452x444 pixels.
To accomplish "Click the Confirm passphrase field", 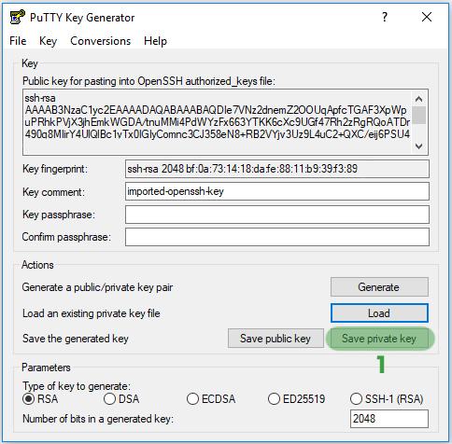I will [x=277, y=237].
